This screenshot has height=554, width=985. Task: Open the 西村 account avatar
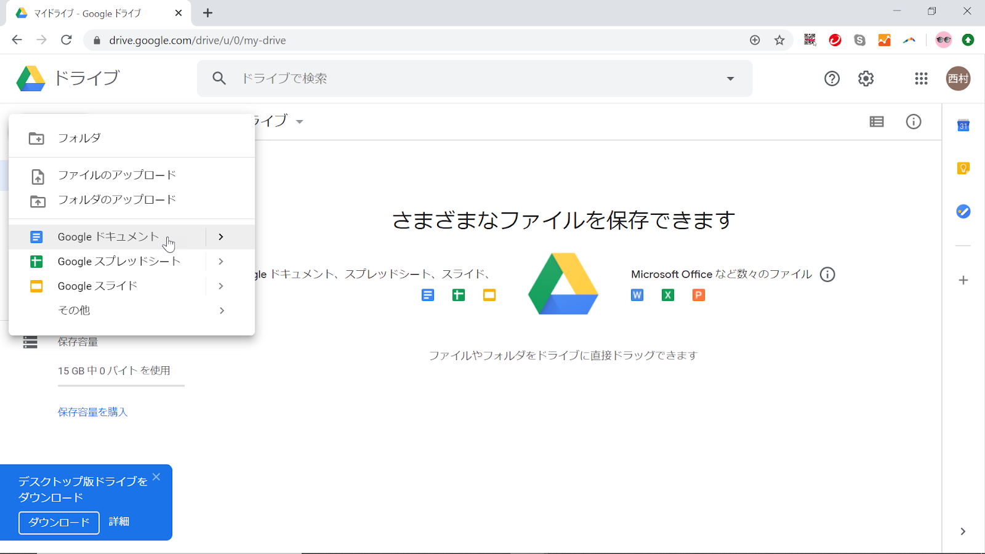click(958, 78)
